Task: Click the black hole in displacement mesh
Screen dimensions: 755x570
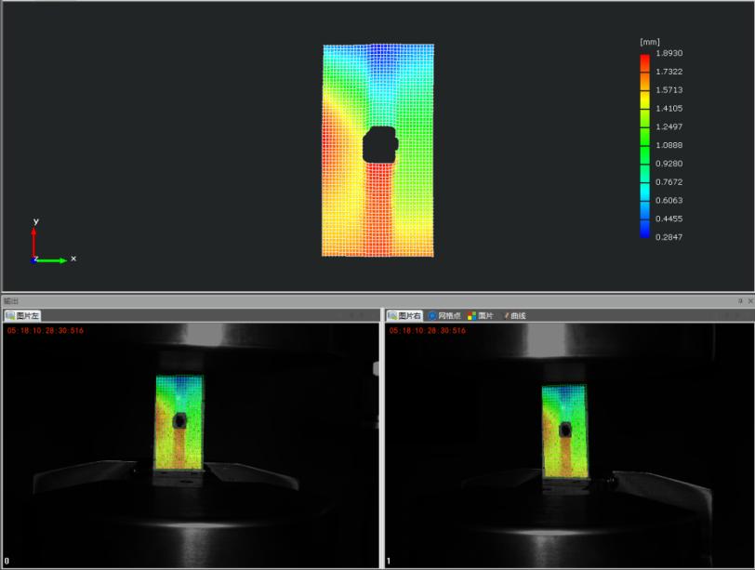Action: [378, 145]
